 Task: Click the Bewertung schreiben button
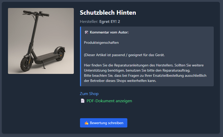pos(104,123)
